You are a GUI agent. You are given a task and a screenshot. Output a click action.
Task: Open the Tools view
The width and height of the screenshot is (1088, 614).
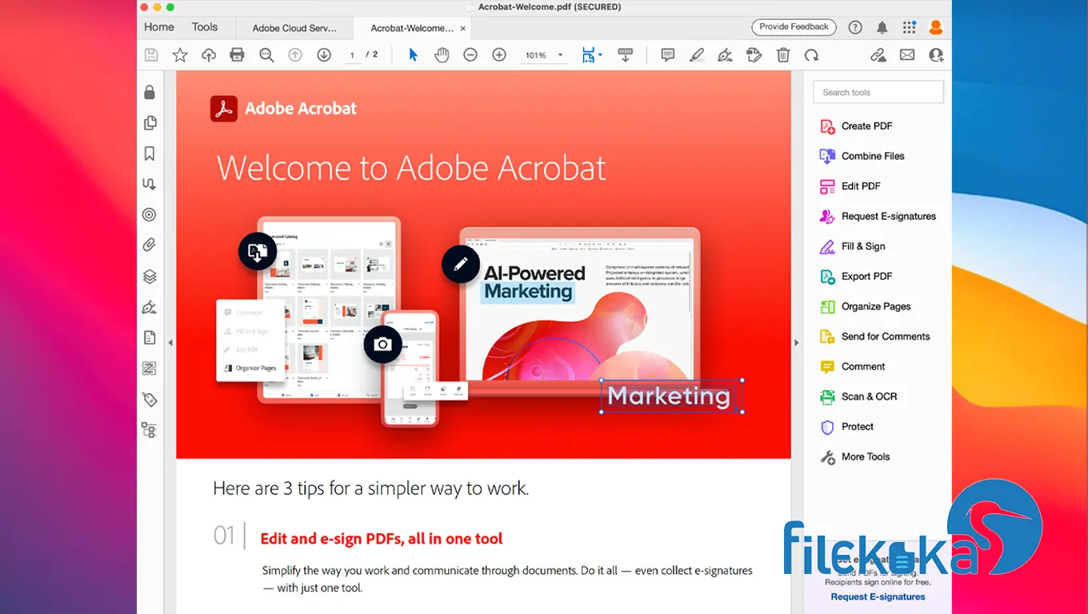pos(205,27)
